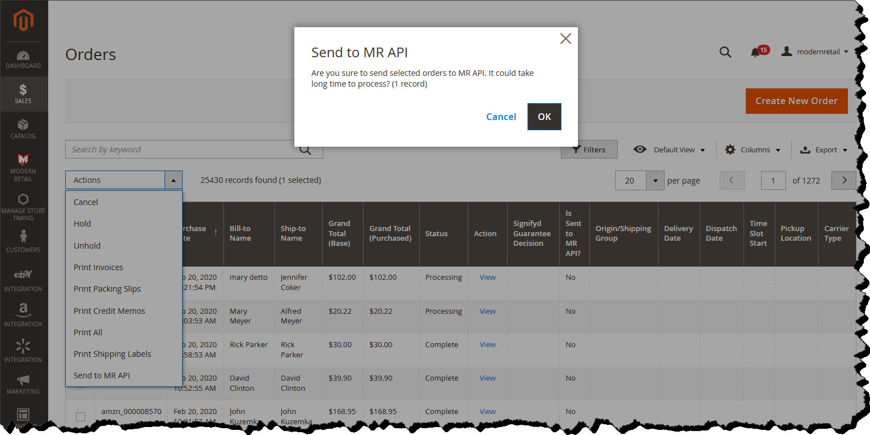The image size is (870, 435).
Task: Open the eBay Integration sidebar item
Action: [23, 280]
